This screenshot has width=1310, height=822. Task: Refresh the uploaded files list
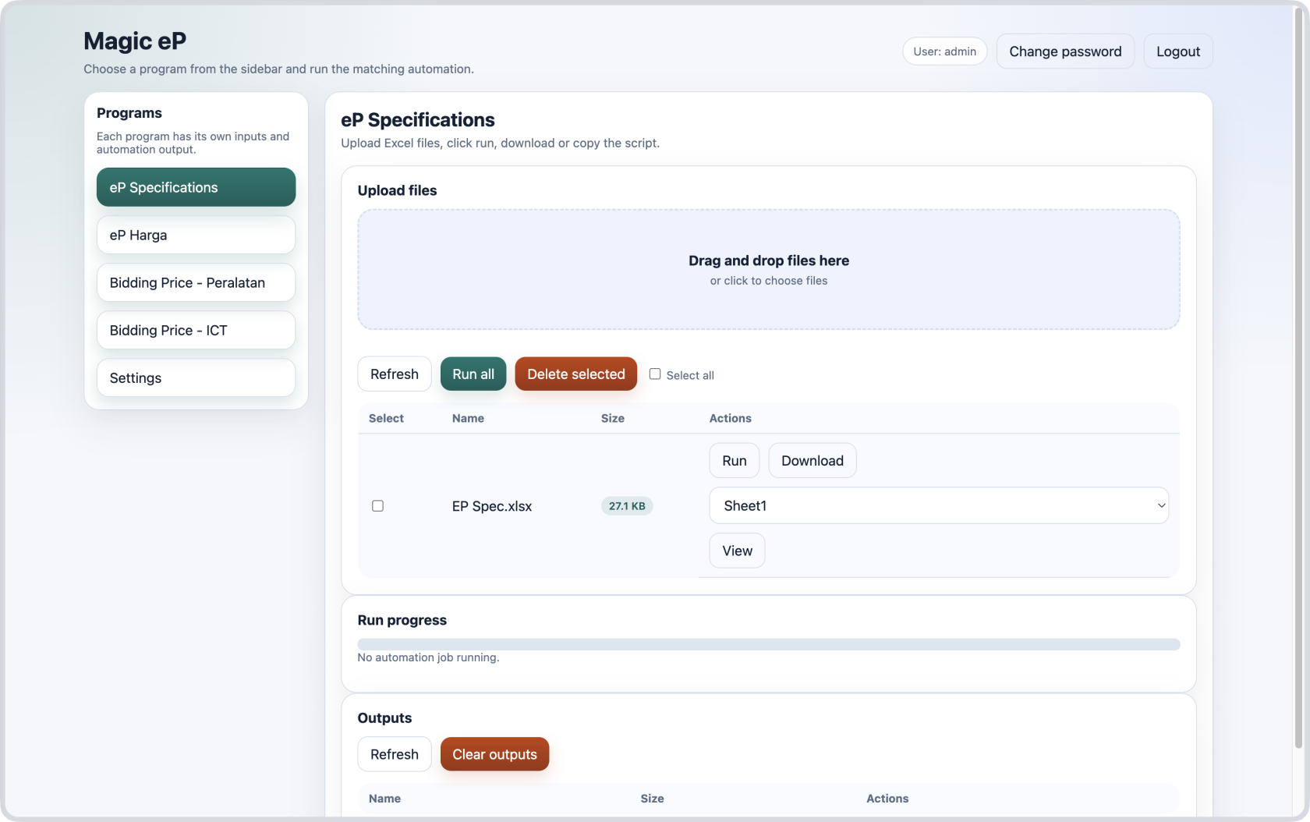tap(395, 374)
